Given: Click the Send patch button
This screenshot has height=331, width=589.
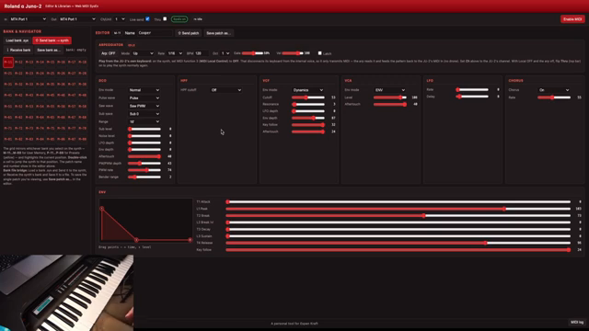Looking at the screenshot, I should click(x=189, y=33).
